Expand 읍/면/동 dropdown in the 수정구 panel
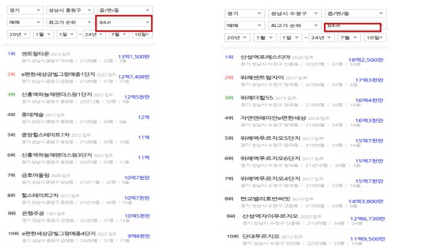Viewport: 441px width, 248px height. click(356, 14)
